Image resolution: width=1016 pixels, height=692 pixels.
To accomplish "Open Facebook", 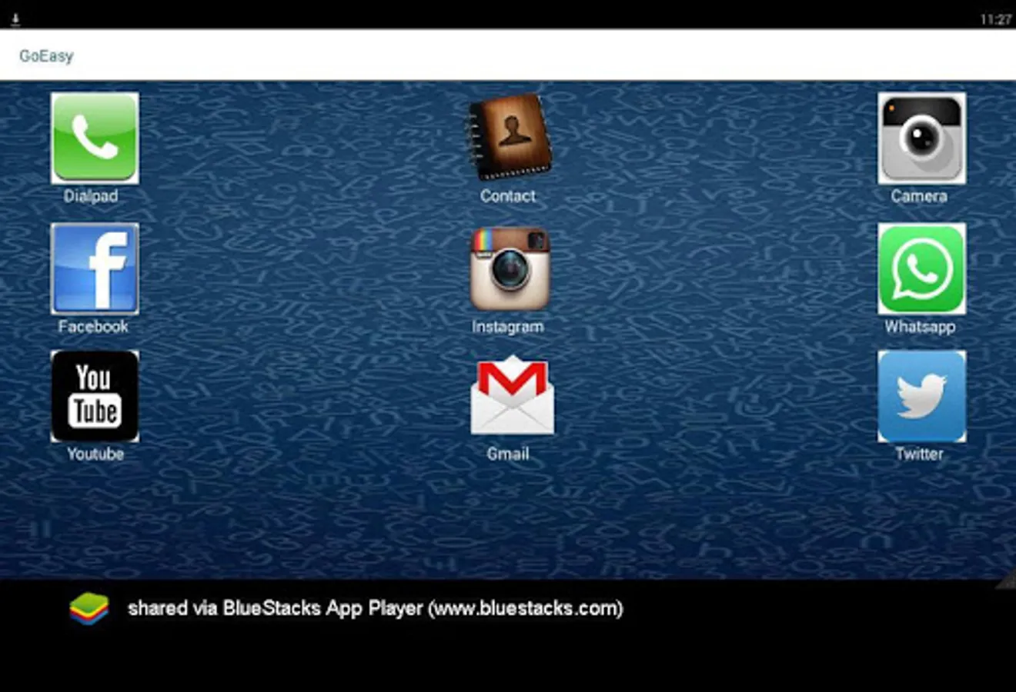I will [94, 269].
